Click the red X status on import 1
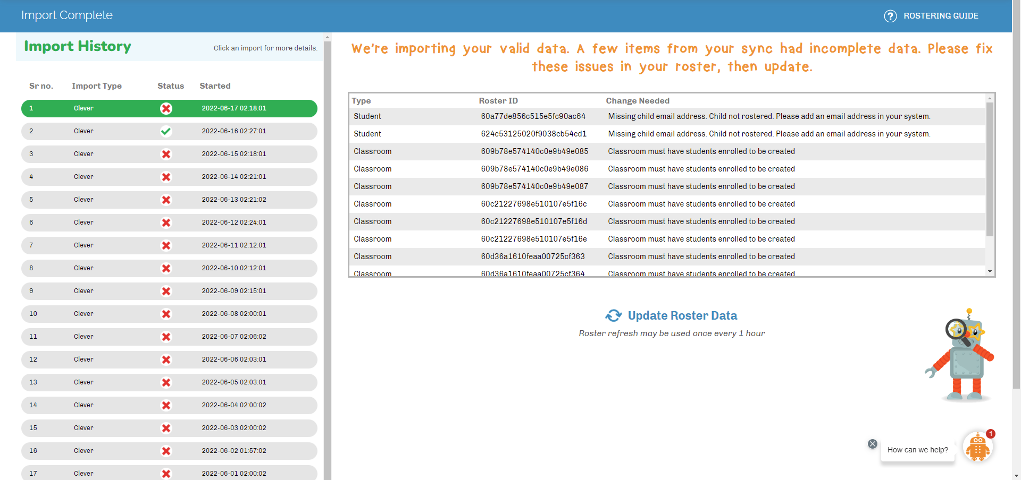Screen dimensions: 1021x480 click(166, 108)
